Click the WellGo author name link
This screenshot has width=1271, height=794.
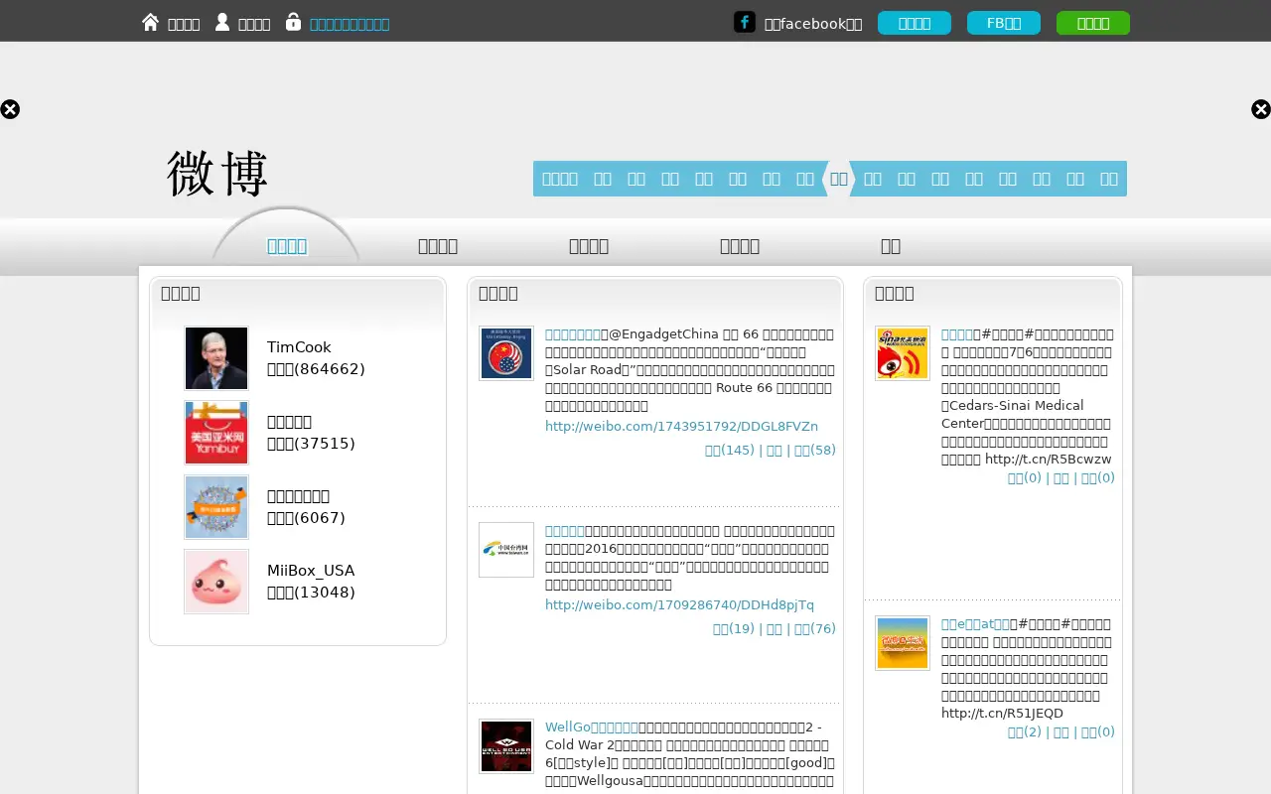592,728
